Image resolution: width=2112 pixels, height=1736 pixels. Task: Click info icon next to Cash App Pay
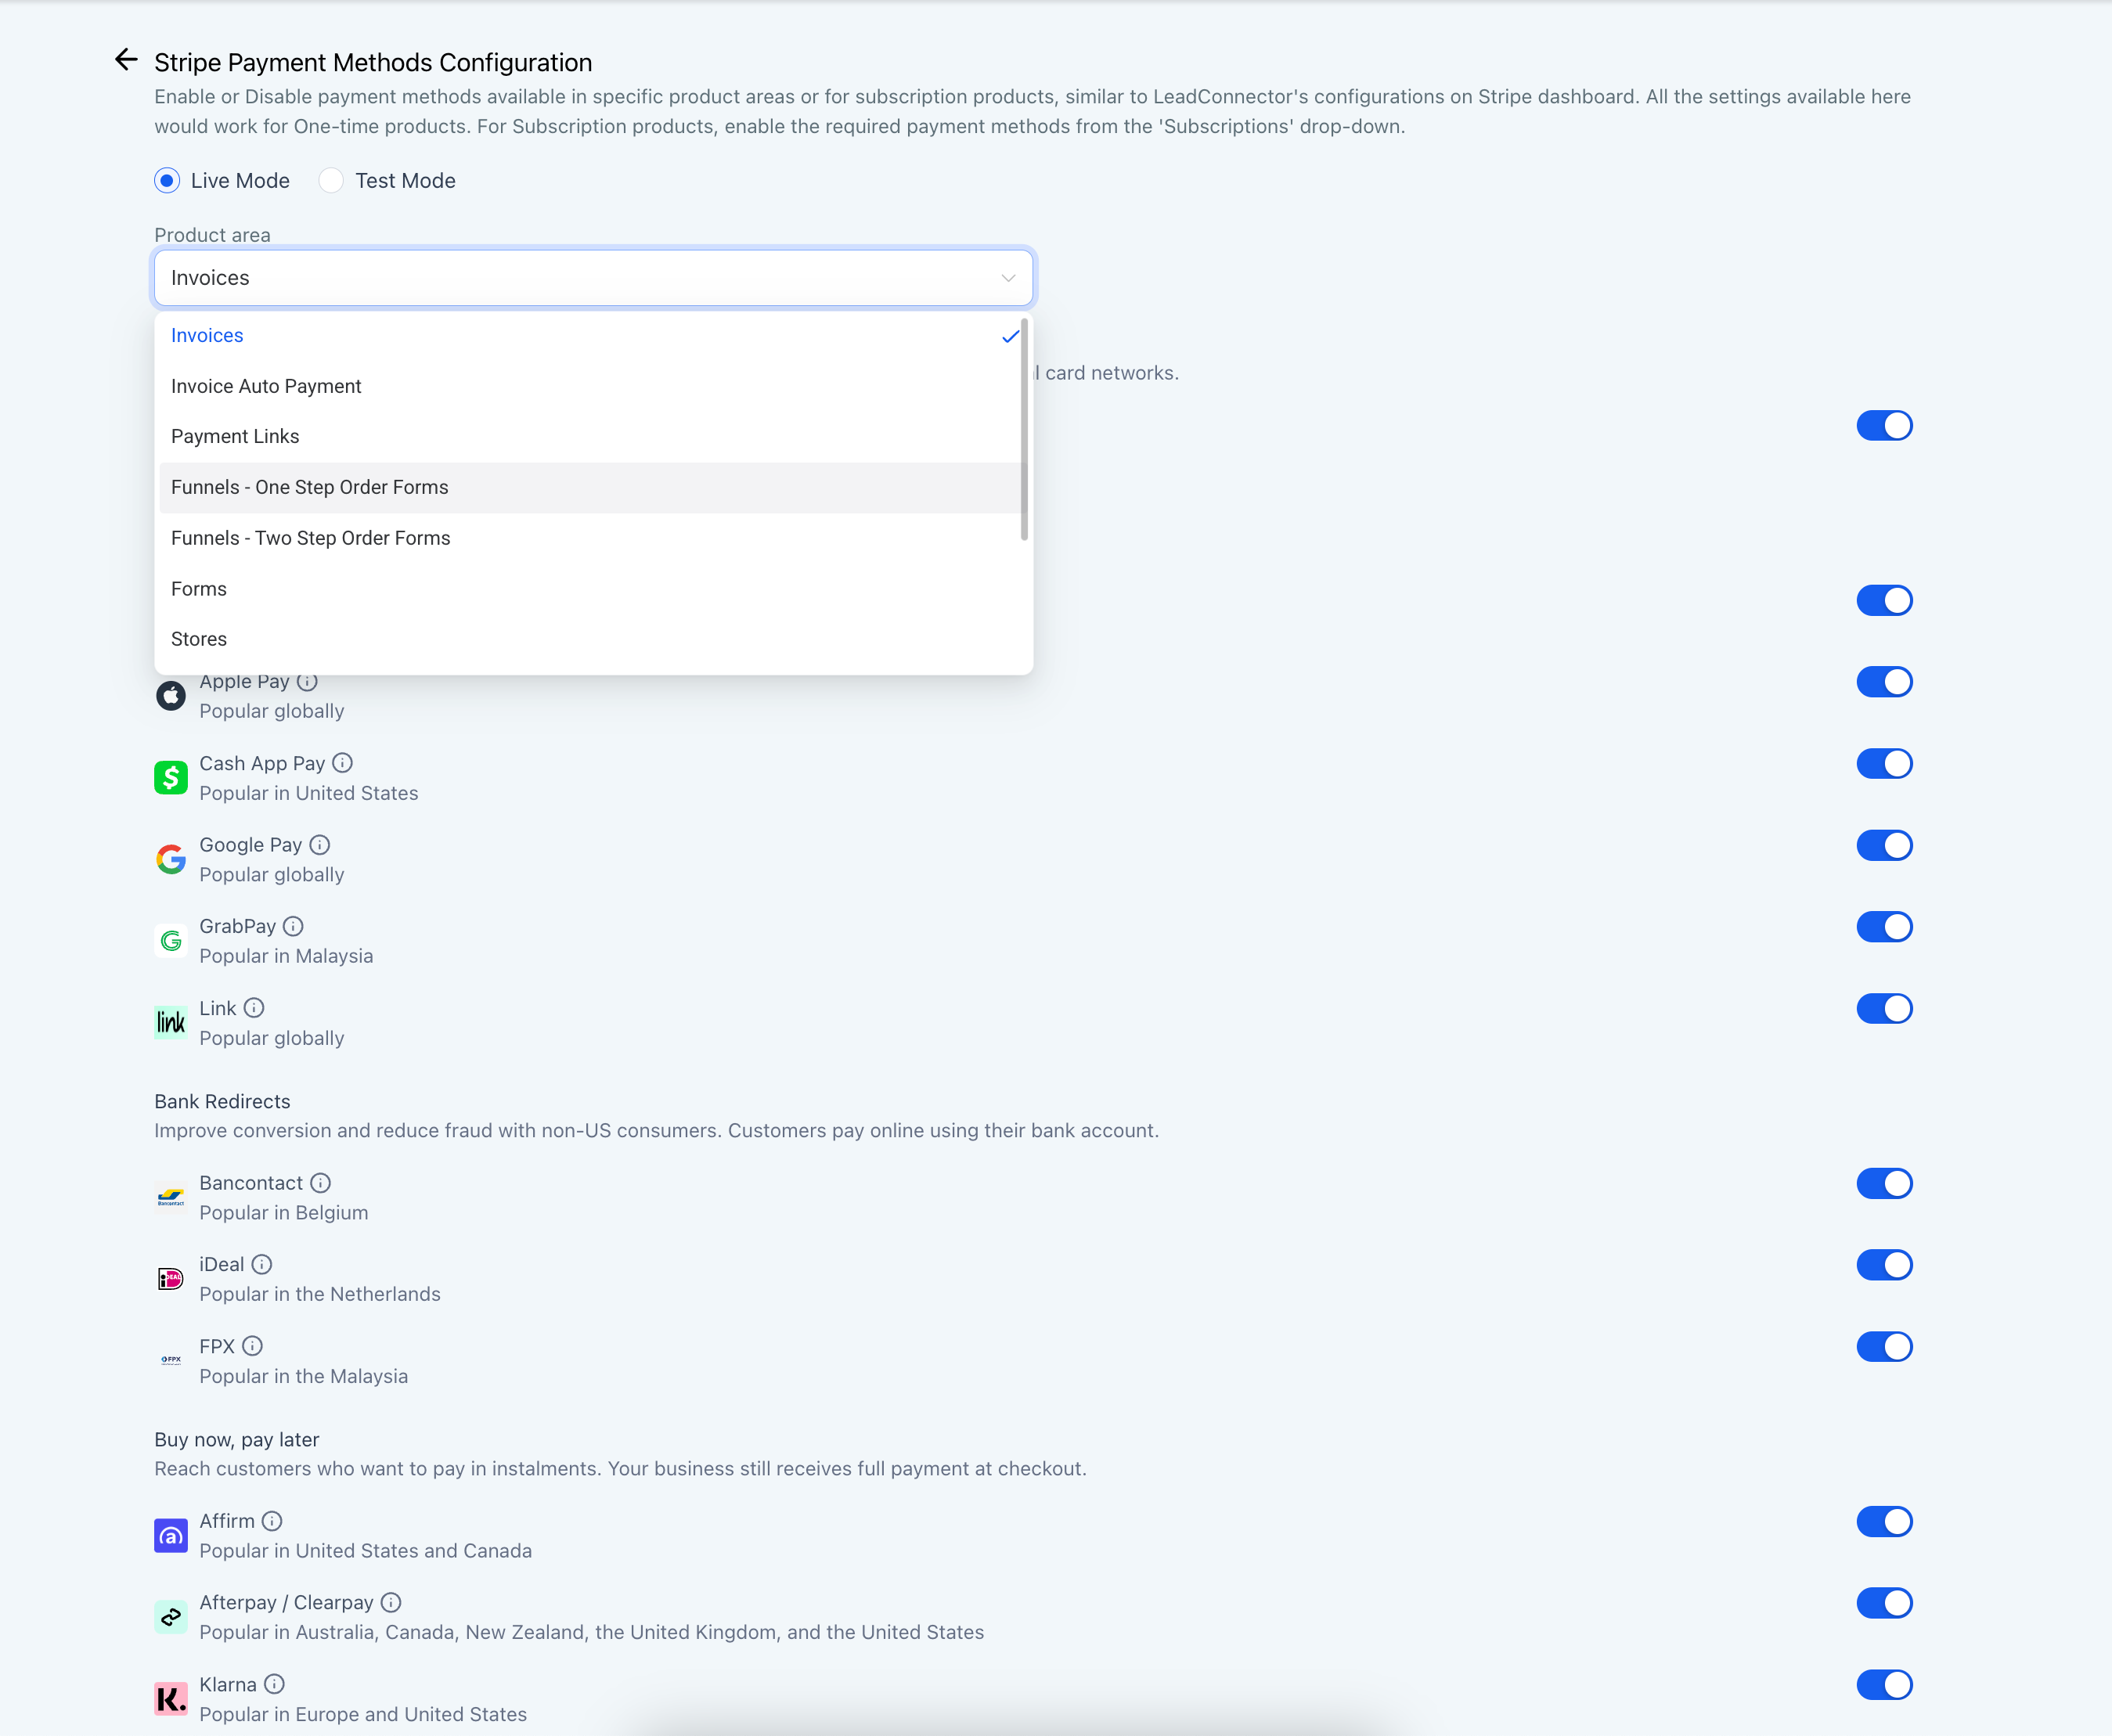[x=342, y=763]
